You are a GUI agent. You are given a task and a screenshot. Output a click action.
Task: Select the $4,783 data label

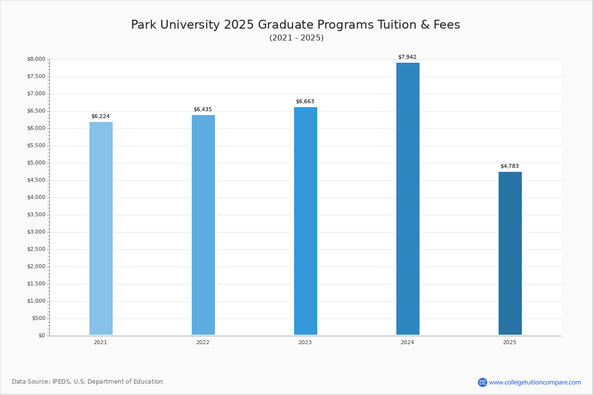click(509, 166)
